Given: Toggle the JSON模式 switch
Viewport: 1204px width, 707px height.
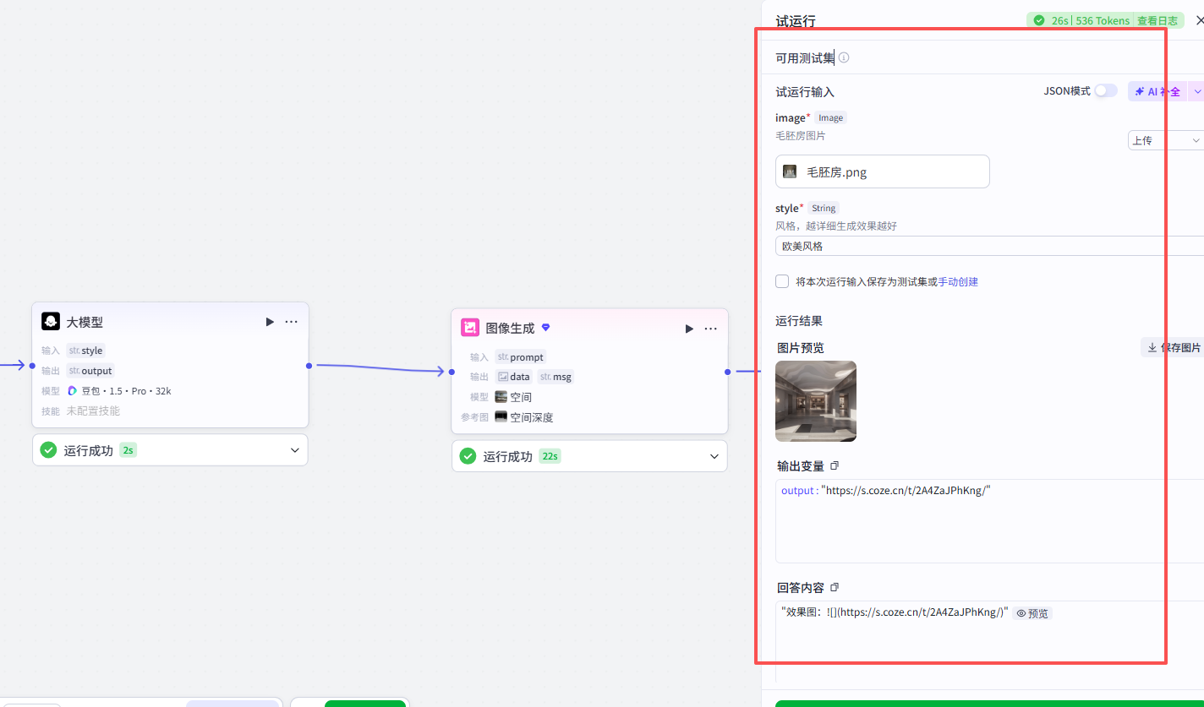Looking at the screenshot, I should click(1106, 90).
